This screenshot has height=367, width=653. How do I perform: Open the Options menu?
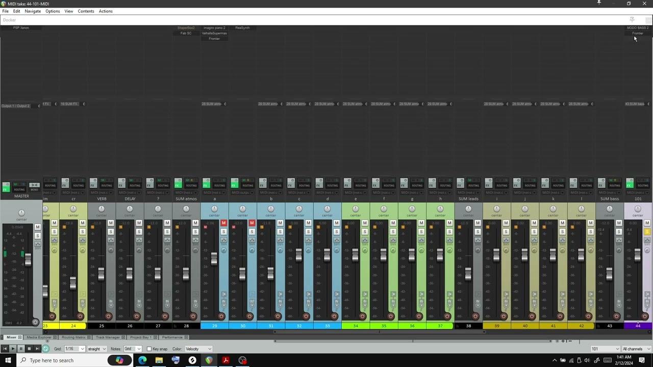click(53, 11)
